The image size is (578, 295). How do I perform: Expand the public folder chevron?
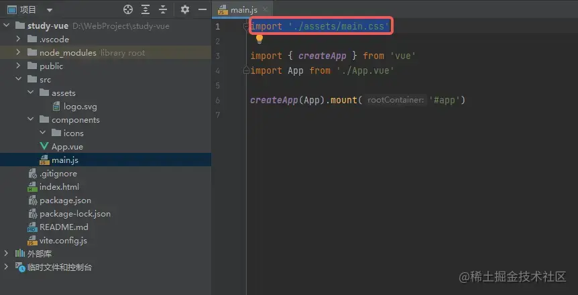[x=18, y=66]
